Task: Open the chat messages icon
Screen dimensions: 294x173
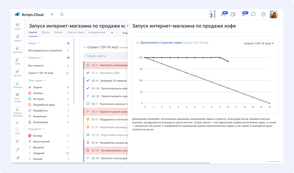Action: coord(253,14)
